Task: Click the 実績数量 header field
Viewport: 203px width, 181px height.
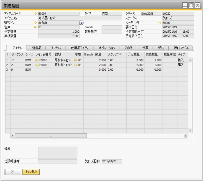Action: [x=59, y=36]
